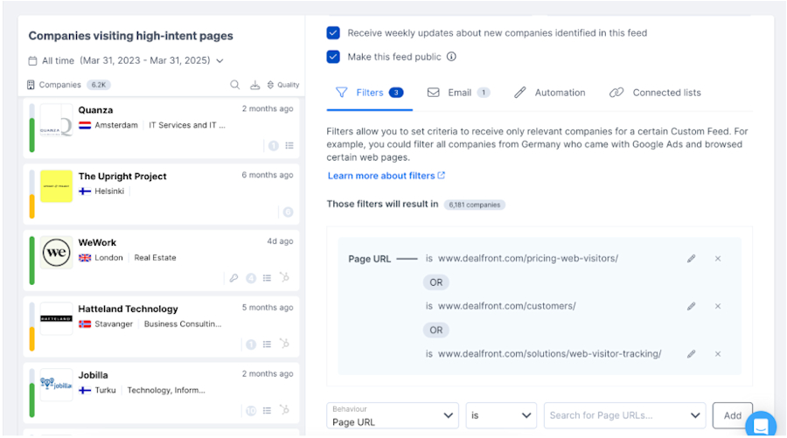
Task: Click the list icon on Quanza card
Action: (289, 145)
